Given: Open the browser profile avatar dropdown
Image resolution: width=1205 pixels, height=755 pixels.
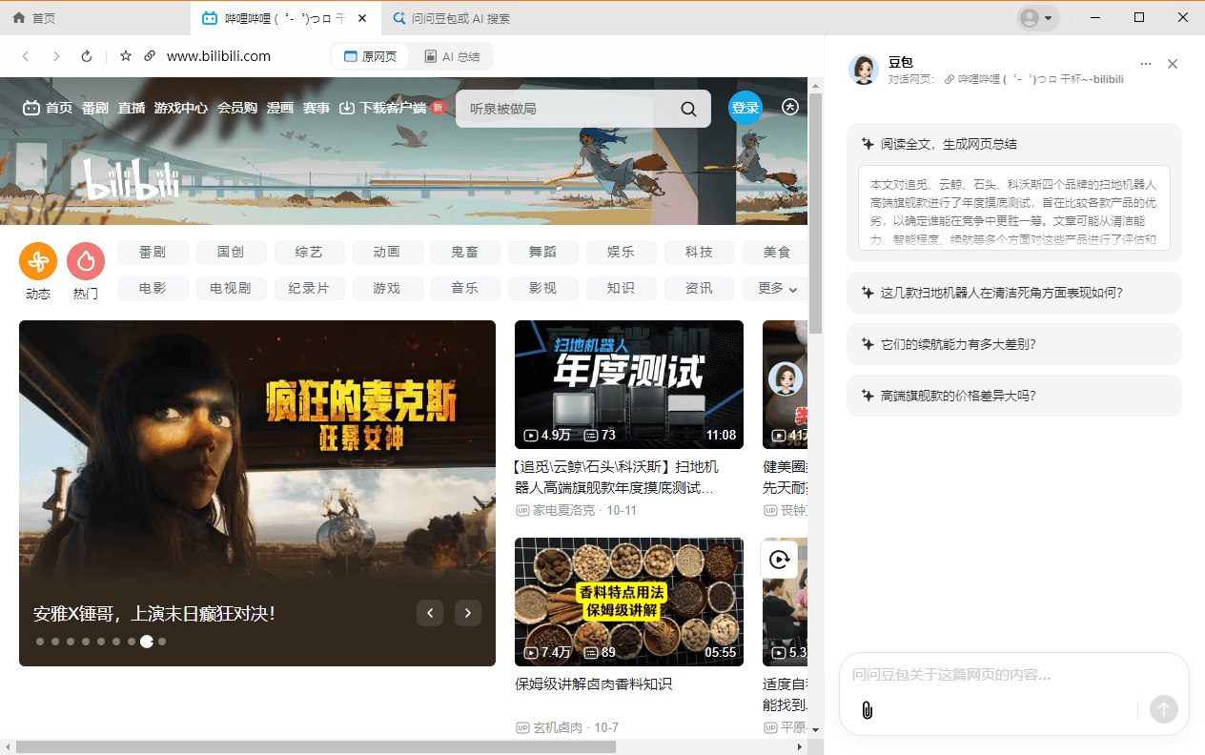Looking at the screenshot, I should (1038, 17).
